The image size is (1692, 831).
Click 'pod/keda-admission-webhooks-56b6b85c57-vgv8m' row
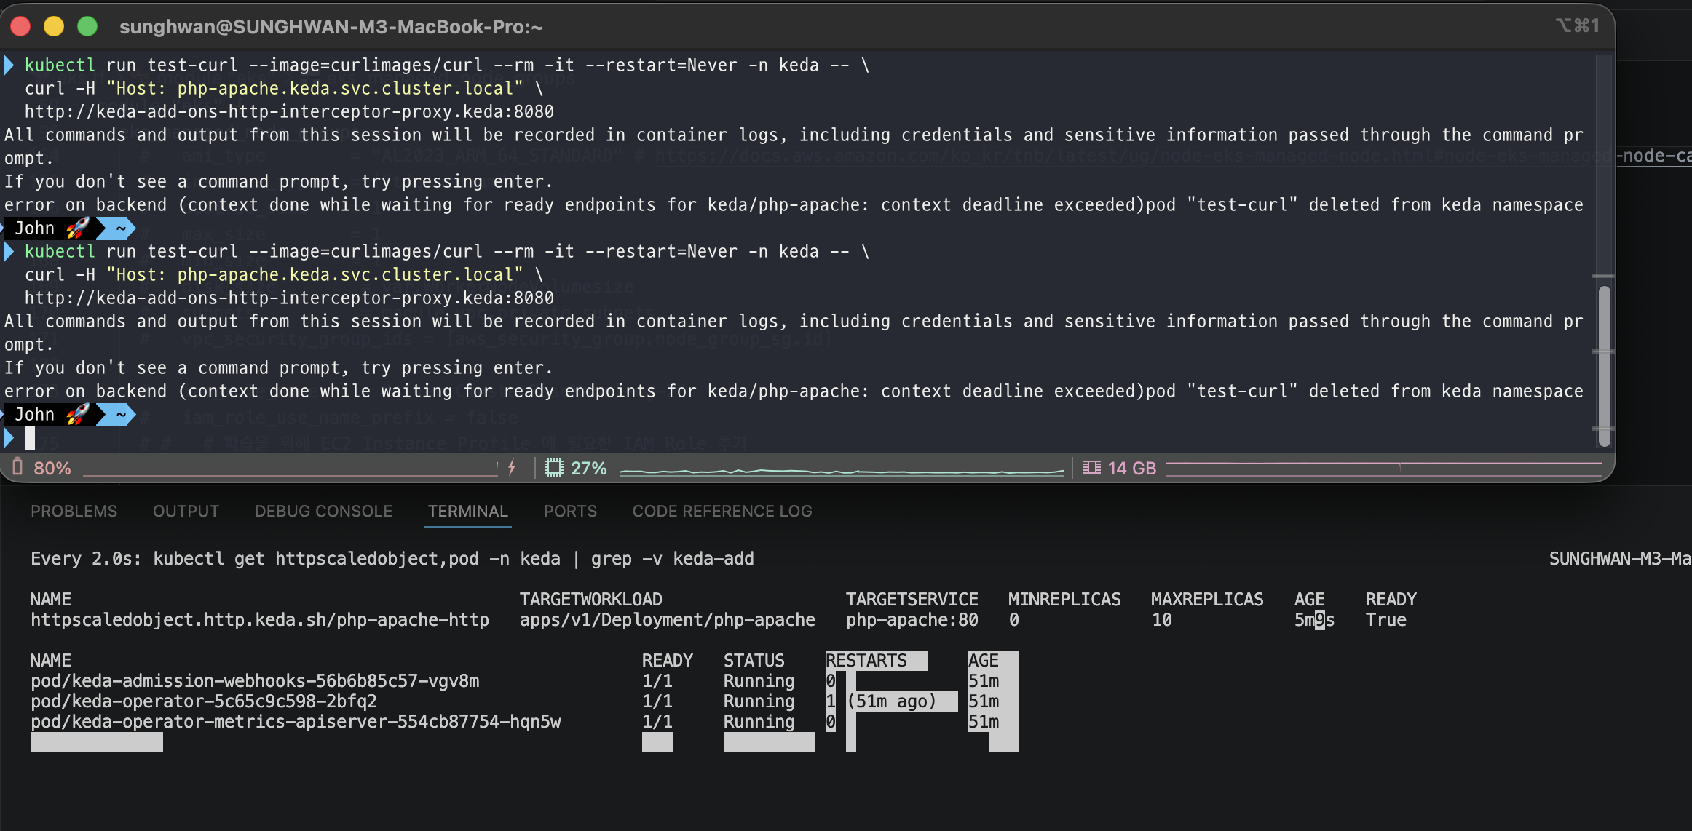pyautogui.click(x=255, y=681)
